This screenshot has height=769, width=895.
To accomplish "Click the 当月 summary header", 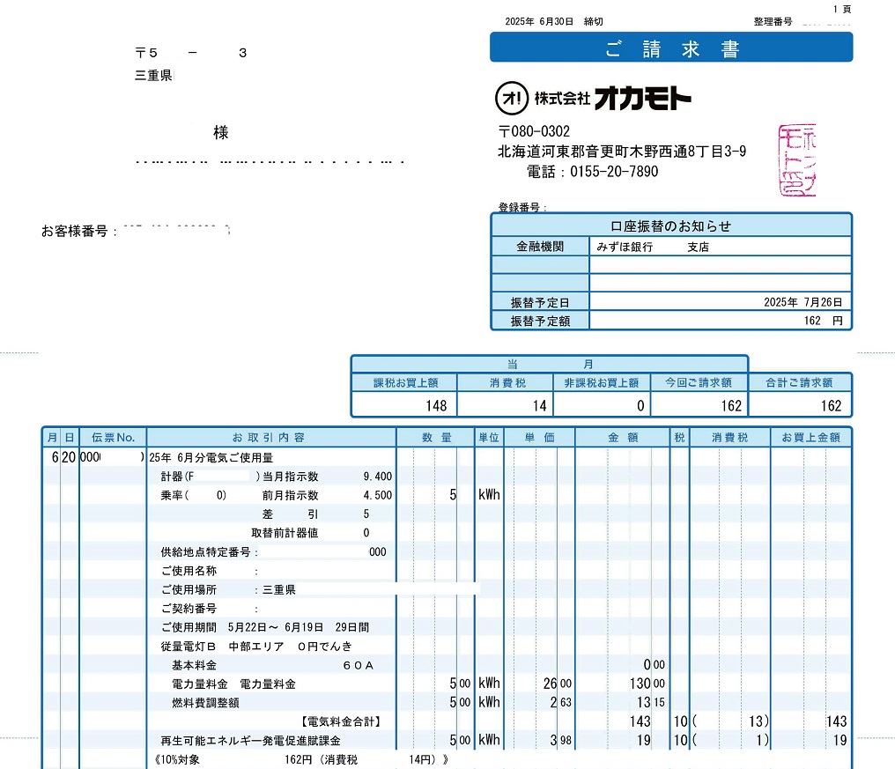I will (550, 364).
